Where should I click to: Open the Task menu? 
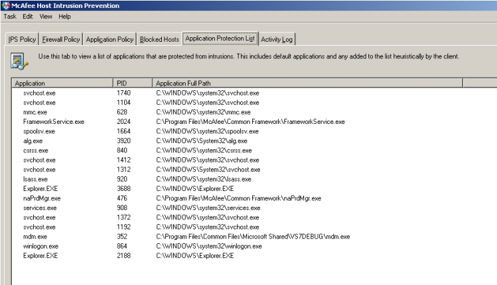click(10, 17)
